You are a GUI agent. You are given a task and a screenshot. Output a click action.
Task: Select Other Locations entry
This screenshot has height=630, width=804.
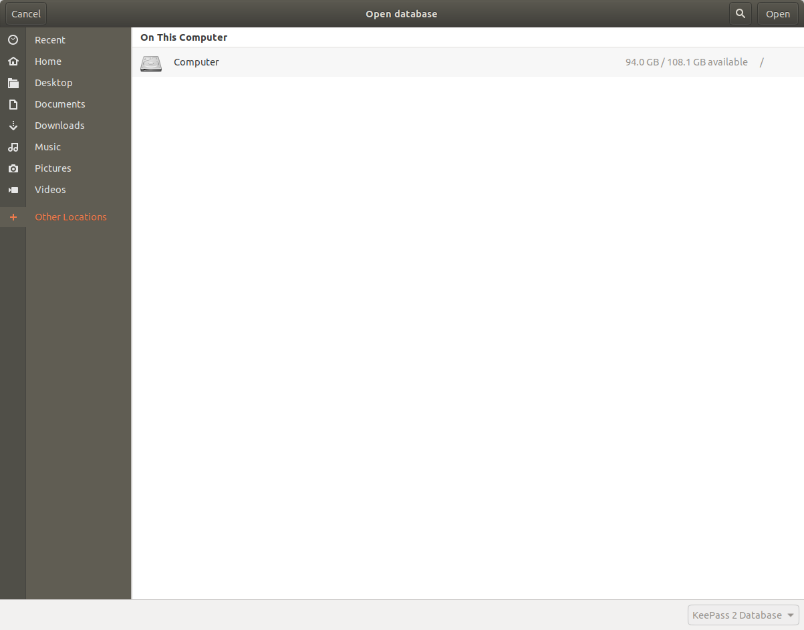tap(71, 217)
